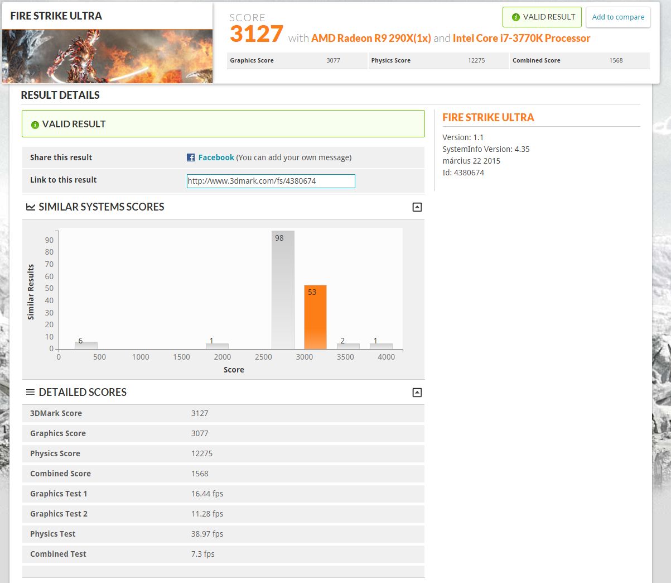671x583 pixels.
Task: Open the Intel Core i7-3770K Processor link
Action: click(522, 38)
